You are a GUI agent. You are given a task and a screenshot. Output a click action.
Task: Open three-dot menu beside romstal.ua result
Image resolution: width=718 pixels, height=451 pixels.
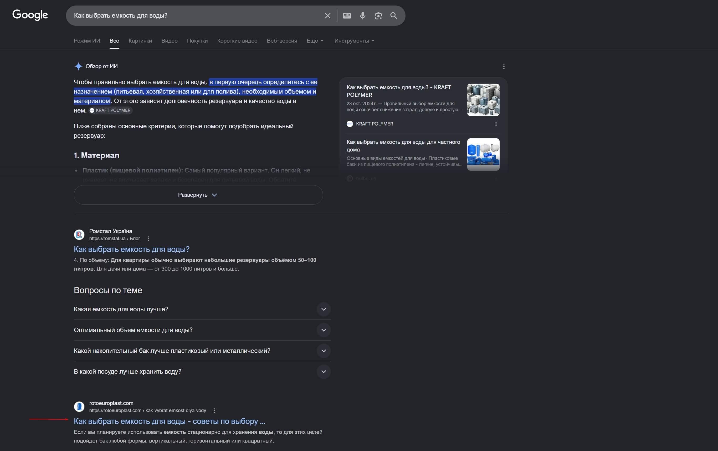pyautogui.click(x=149, y=239)
